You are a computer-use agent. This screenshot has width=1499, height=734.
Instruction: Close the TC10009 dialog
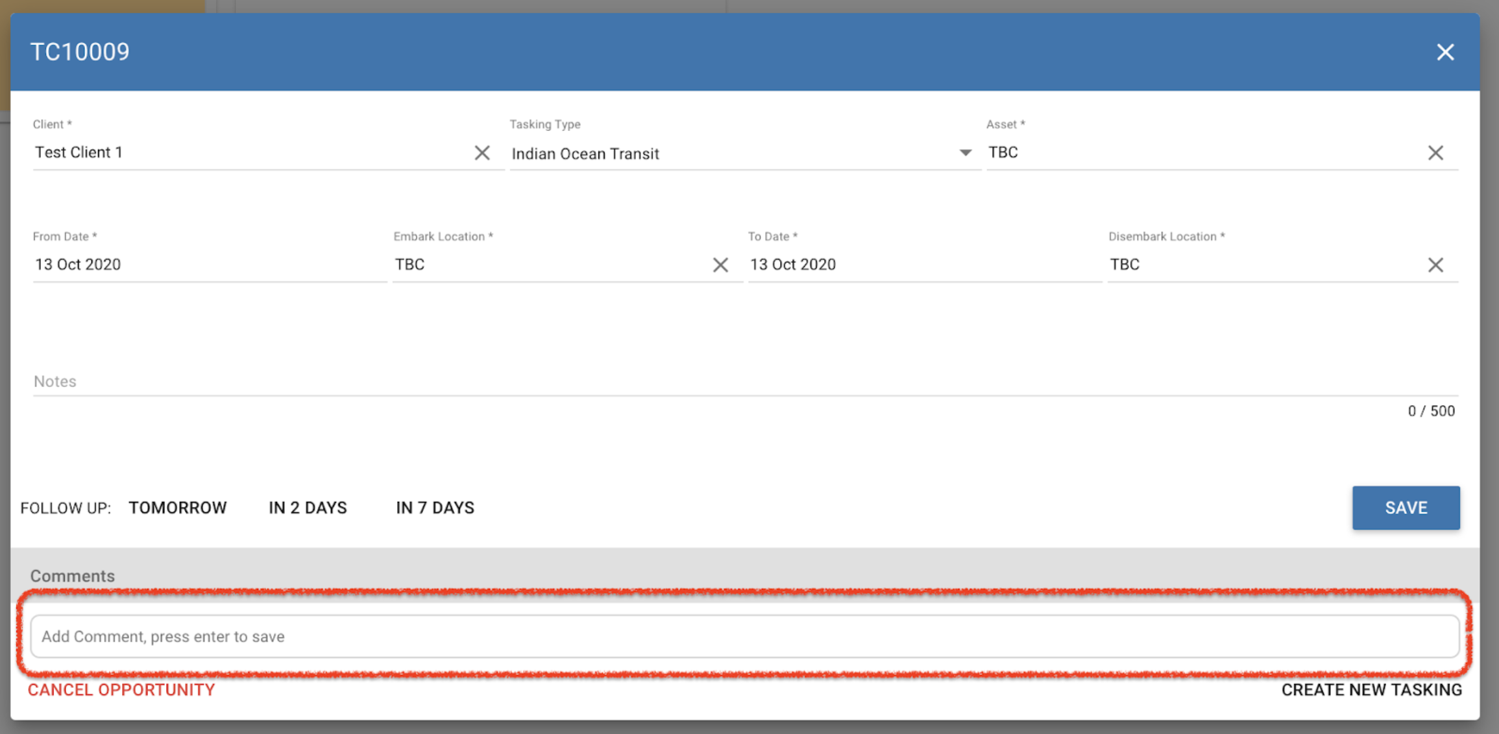1445,52
